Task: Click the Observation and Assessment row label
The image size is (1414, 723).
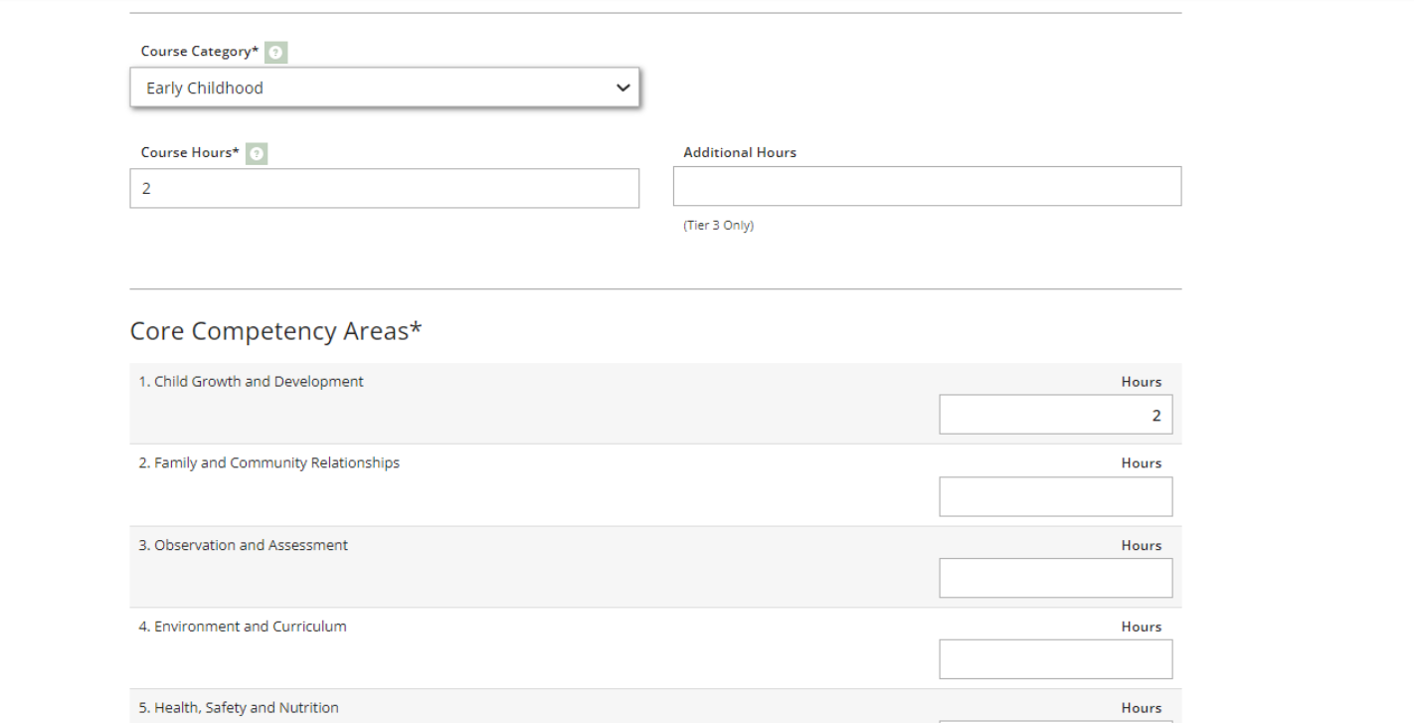Action: [x=243, y=545]
